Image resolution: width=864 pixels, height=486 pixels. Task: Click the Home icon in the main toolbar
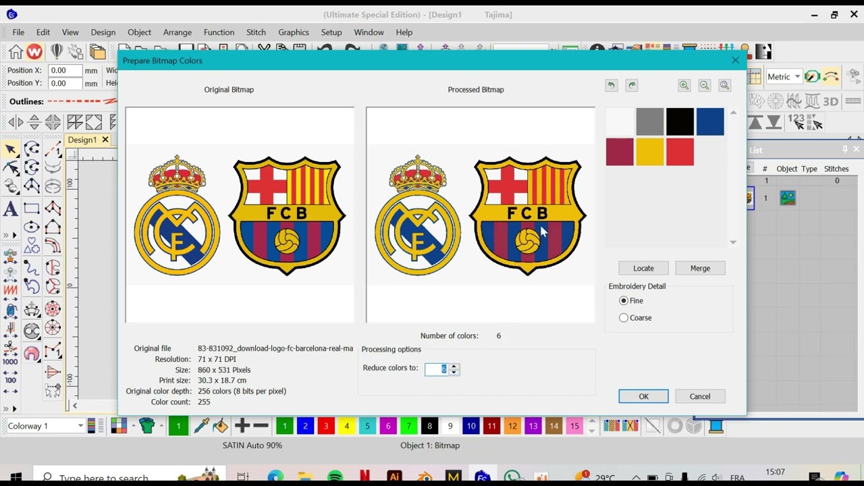click(16, 52)
